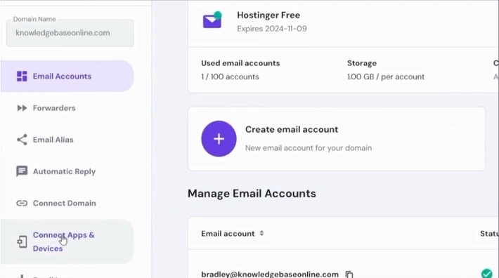Click New email account for your domain text
This screenshot has width=499, height=278.
click(309, 148)
